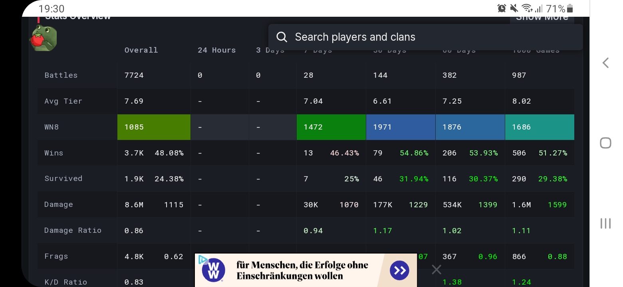Click the green WN8 cell showing 1472

click(331, 127)
